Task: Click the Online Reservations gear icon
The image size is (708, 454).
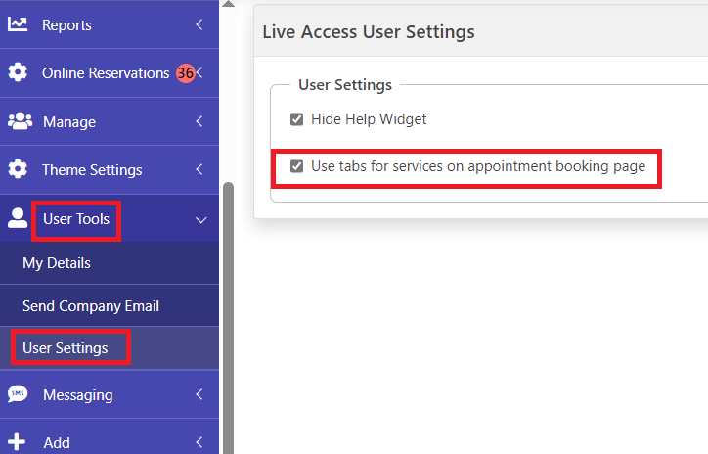Action: pyautogui.click(x=18, y=72)
